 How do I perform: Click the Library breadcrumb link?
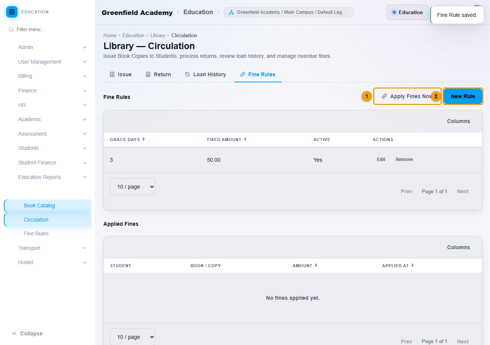tap(158, 35)
